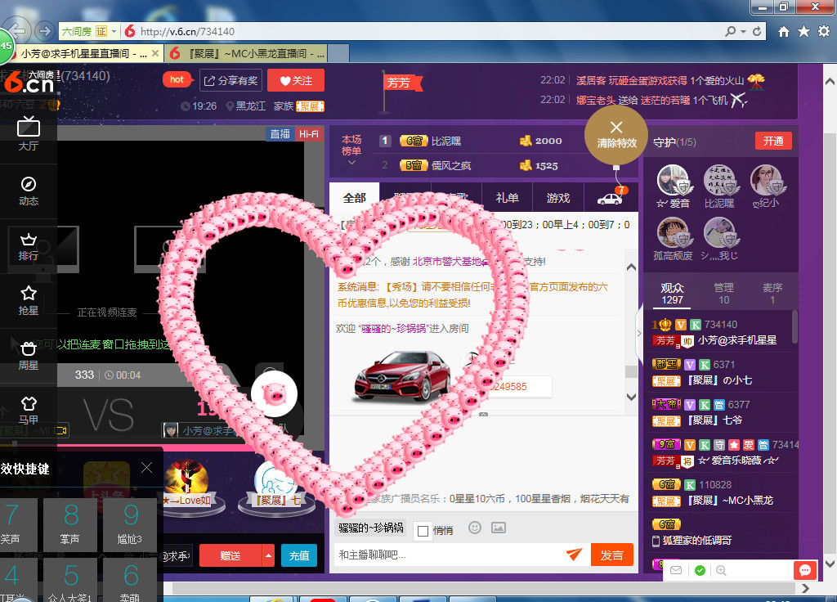Screen dimensions: 837x602
Task: Click the 赠送 gift send button
Action: pyautogui.click(x=231, y=555)
